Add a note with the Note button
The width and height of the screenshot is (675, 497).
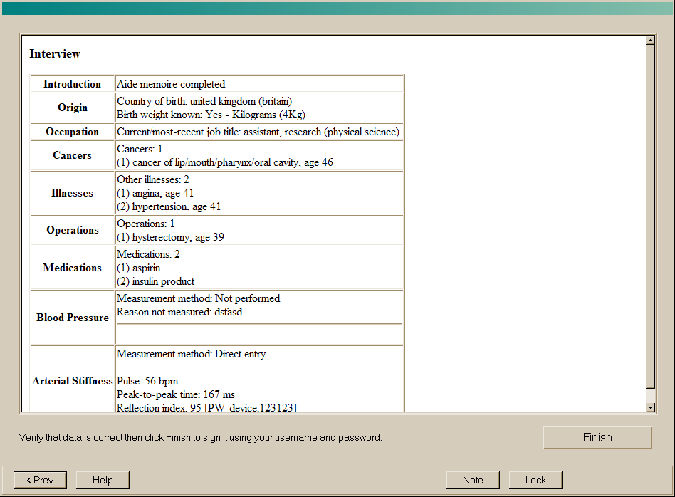point(473,480)
